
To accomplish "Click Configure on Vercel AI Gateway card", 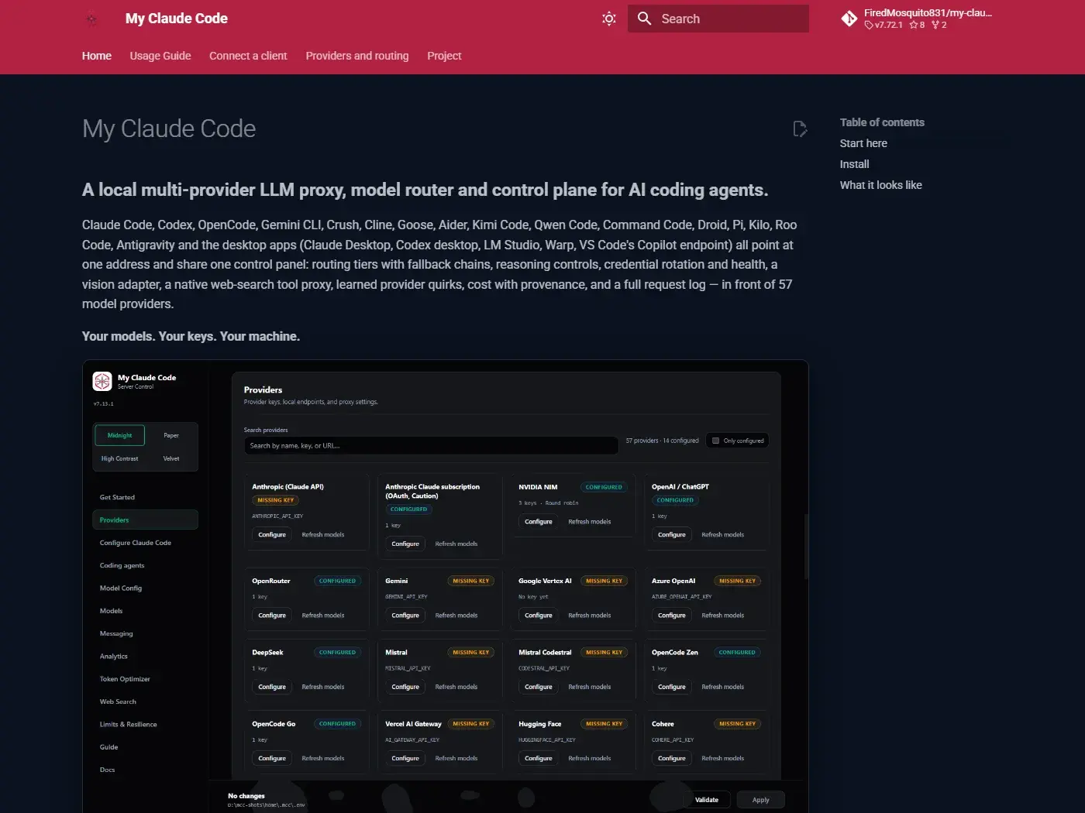I will click(x=405, y=758).
